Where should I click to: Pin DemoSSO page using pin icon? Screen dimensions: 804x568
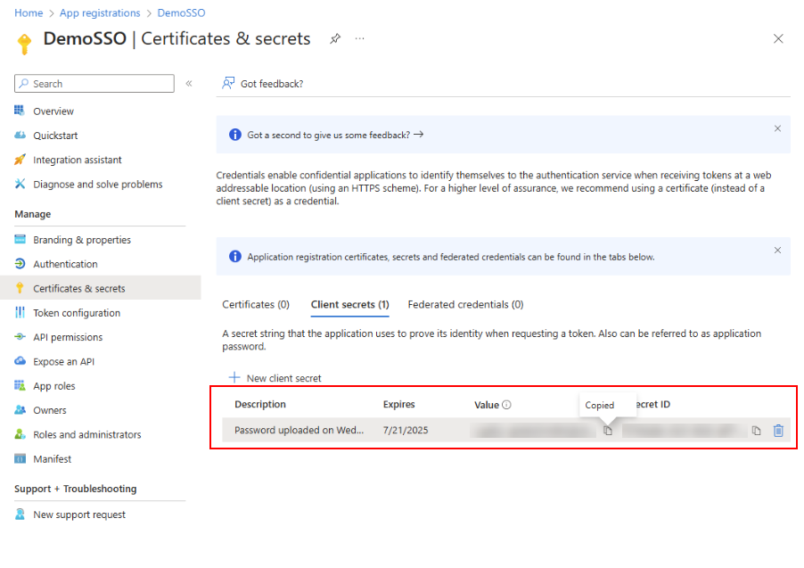[335, 39]
